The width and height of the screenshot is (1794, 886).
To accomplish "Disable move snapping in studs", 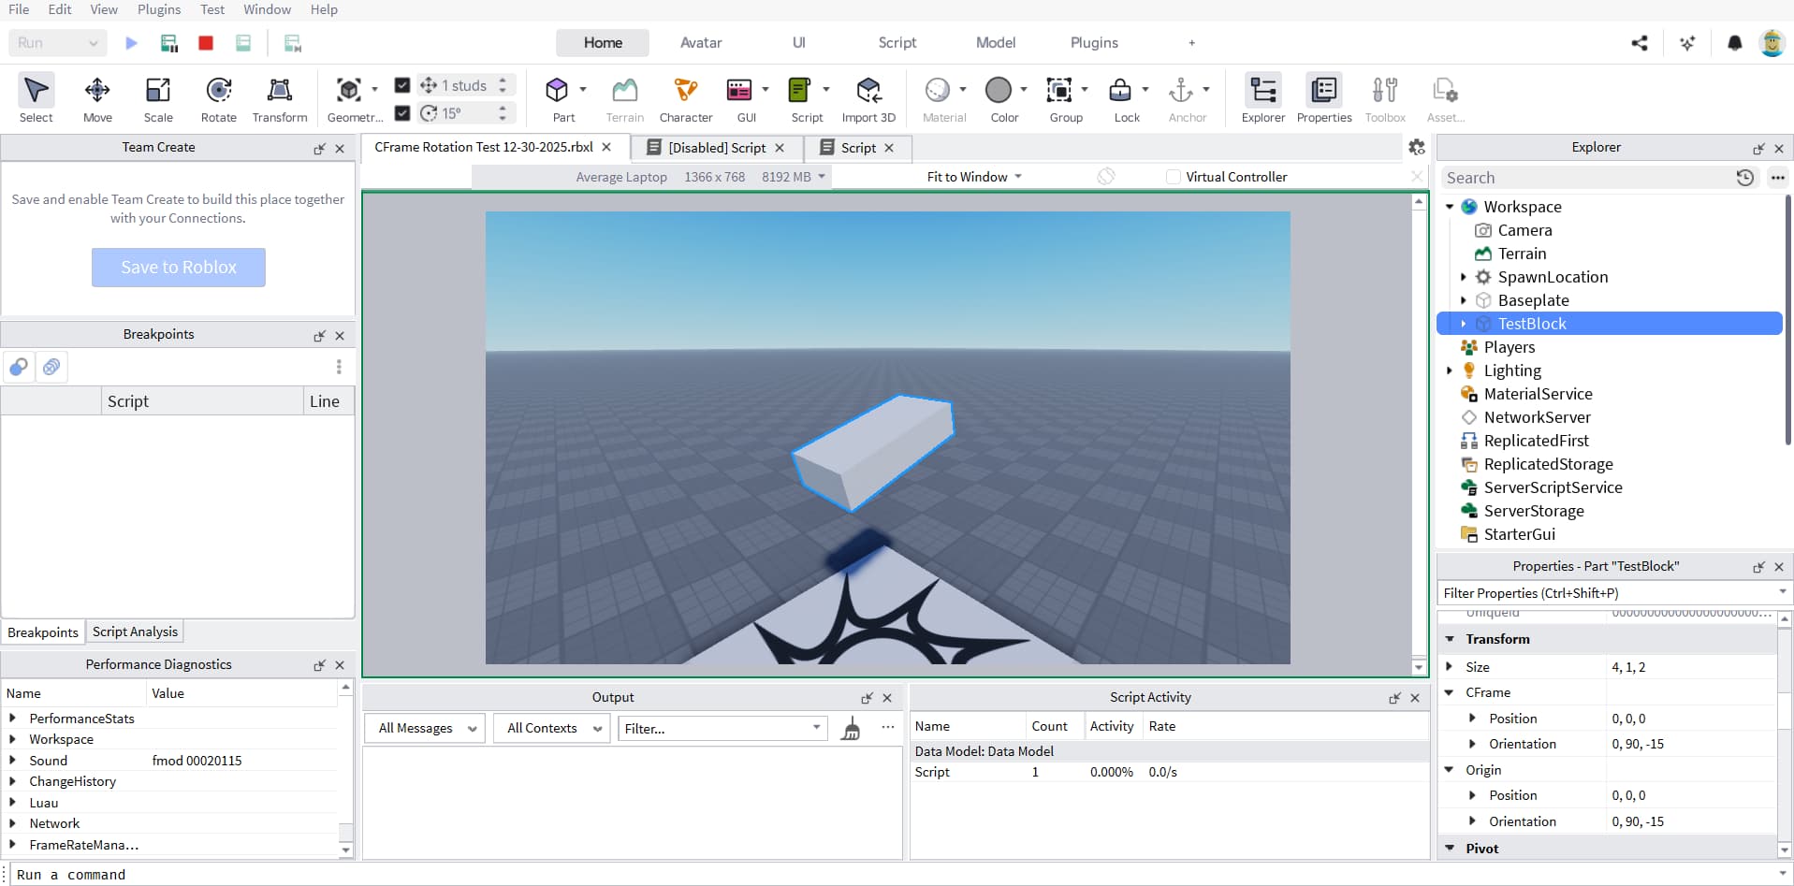I will click(x=402, y=85).
